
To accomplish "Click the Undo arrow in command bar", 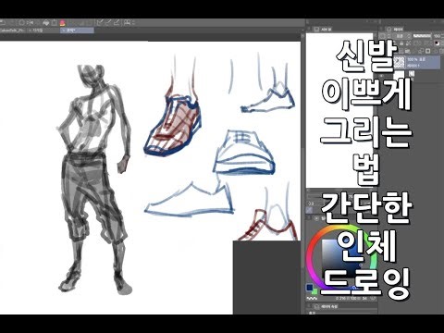I will (x=3, y=22).
